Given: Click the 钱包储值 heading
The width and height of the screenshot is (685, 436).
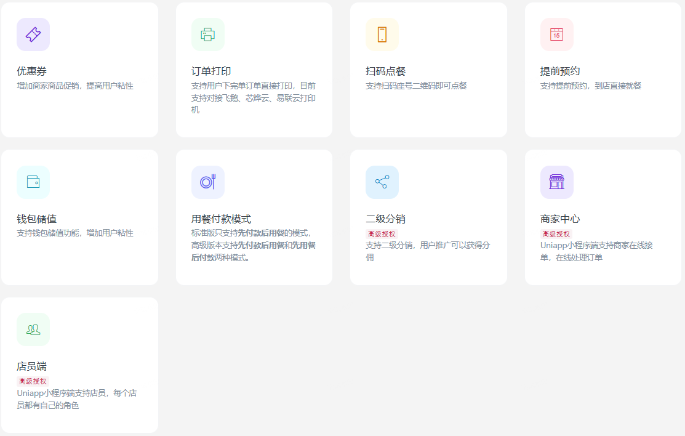Looking at the screenshot, I should pyautogui.click(x=37, y=219).
